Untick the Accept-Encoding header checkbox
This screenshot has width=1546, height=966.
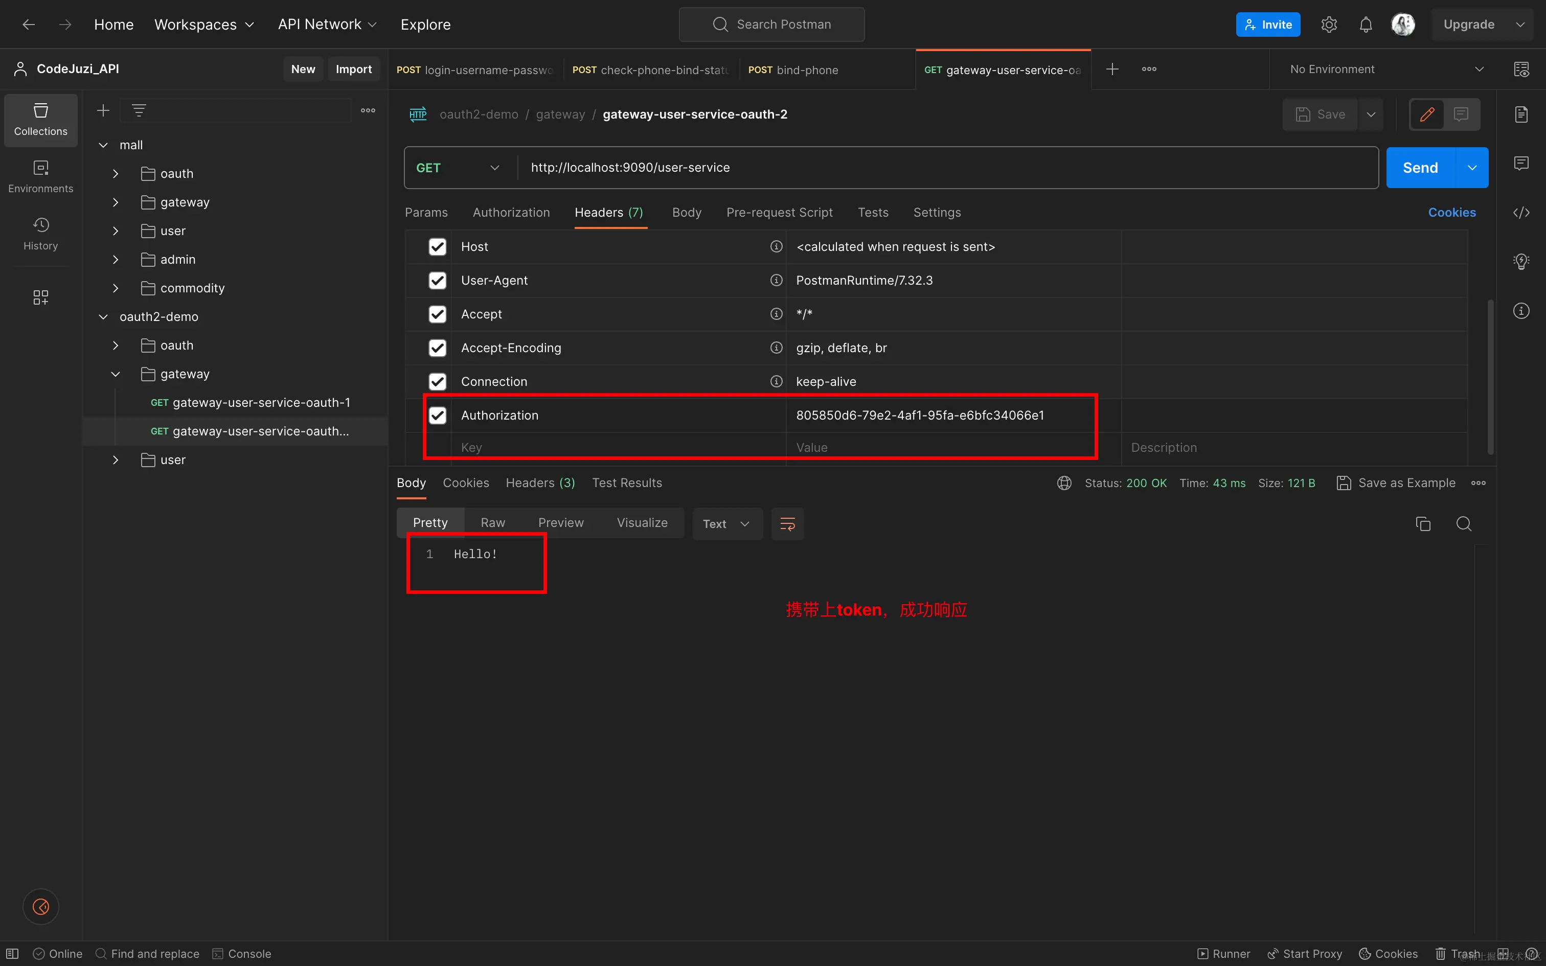point(437,348)
